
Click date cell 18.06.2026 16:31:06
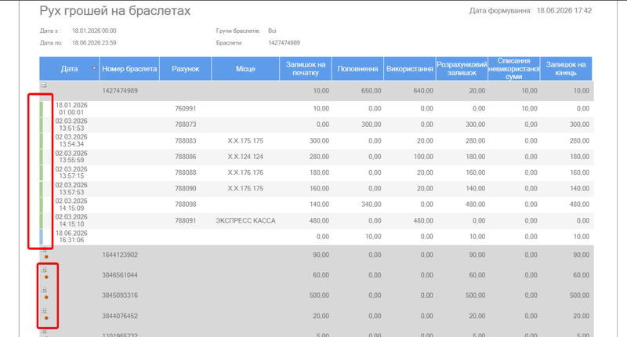pos(71,237)
